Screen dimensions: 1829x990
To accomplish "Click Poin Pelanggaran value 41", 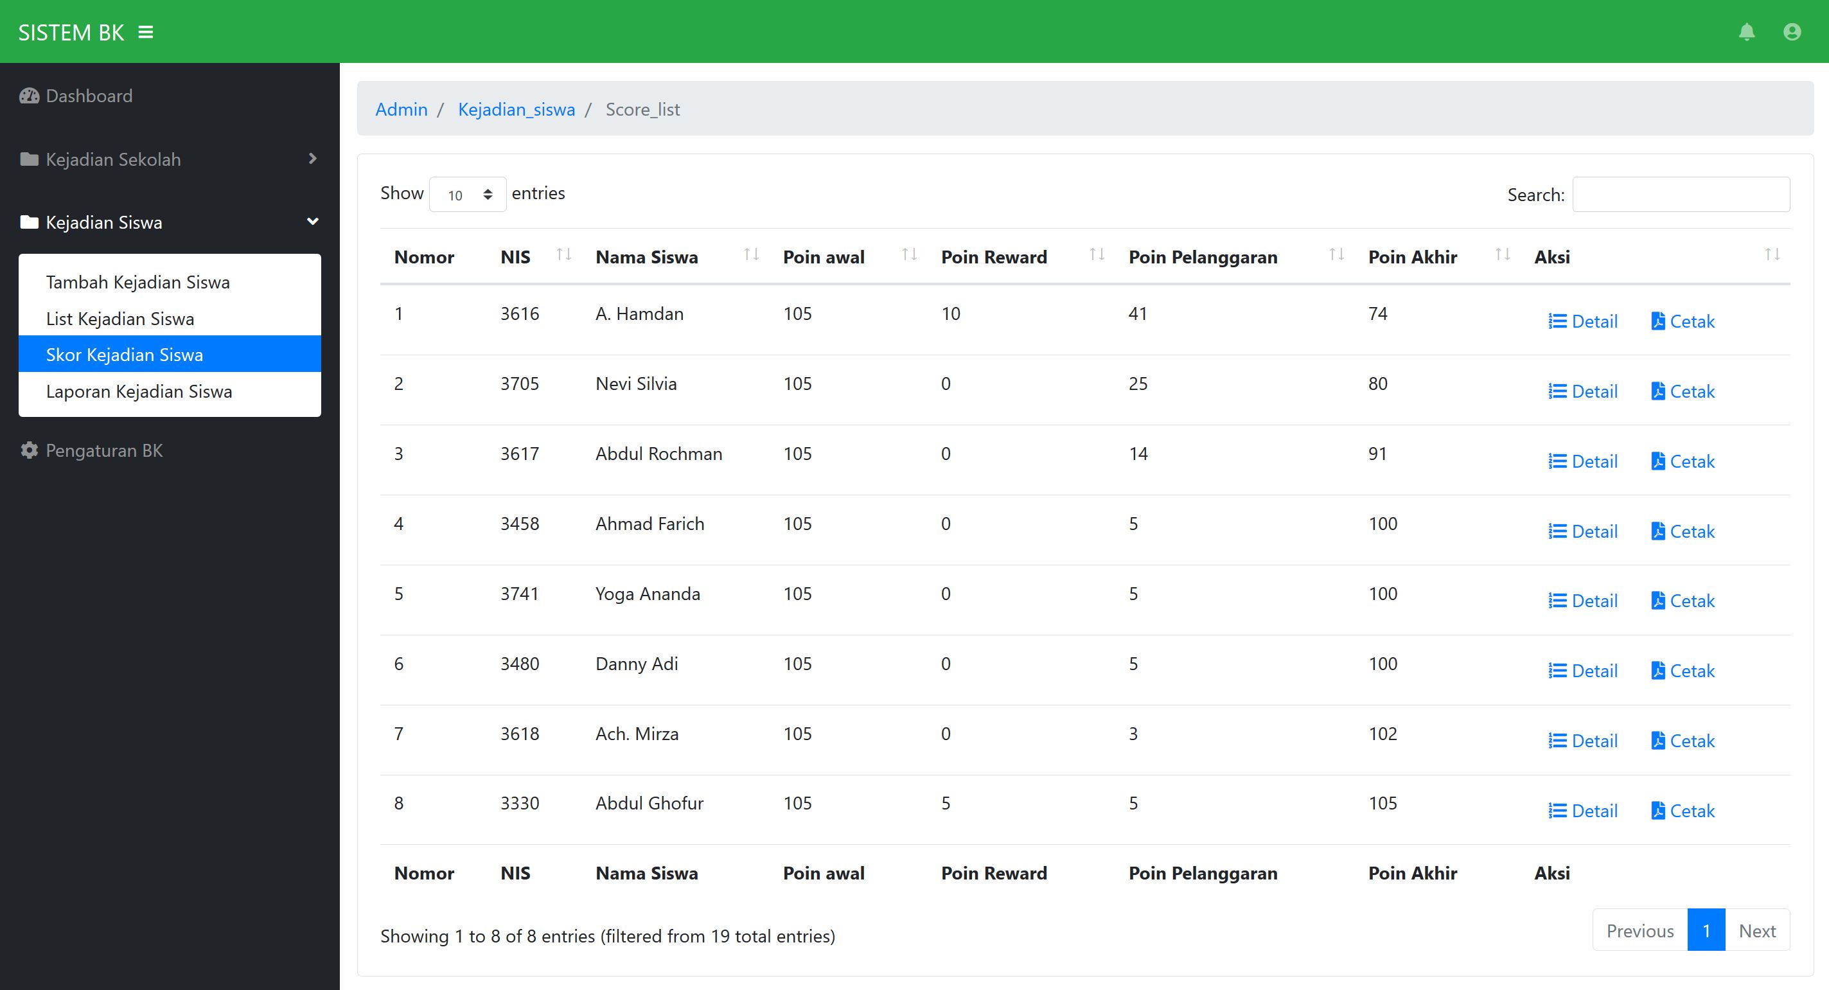I will point(1138,314).
